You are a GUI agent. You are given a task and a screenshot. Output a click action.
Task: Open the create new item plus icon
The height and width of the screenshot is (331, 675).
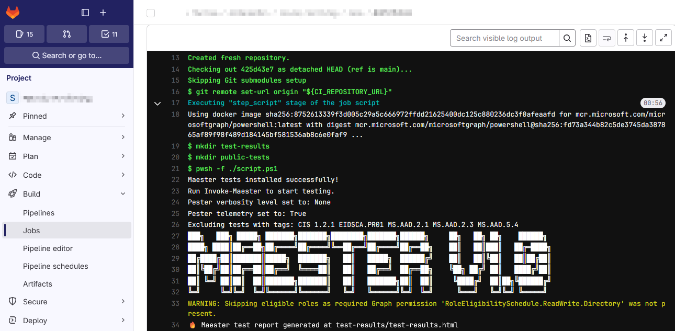(x=103, y=12)
